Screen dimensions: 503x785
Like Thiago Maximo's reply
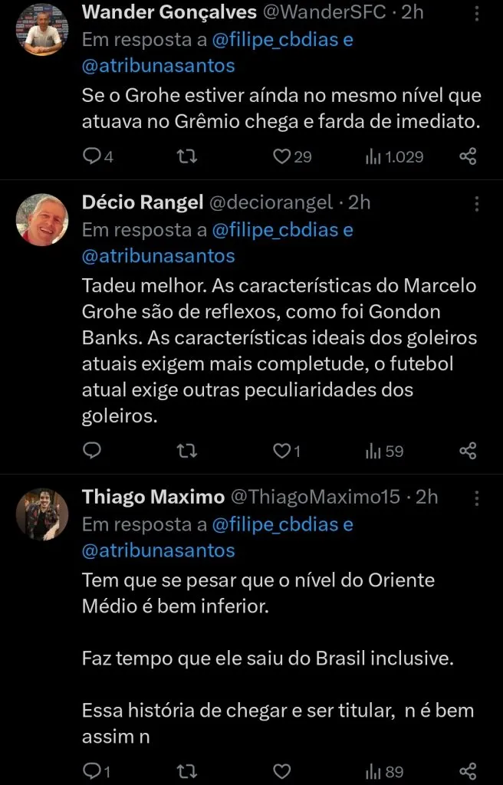[281, 771]
